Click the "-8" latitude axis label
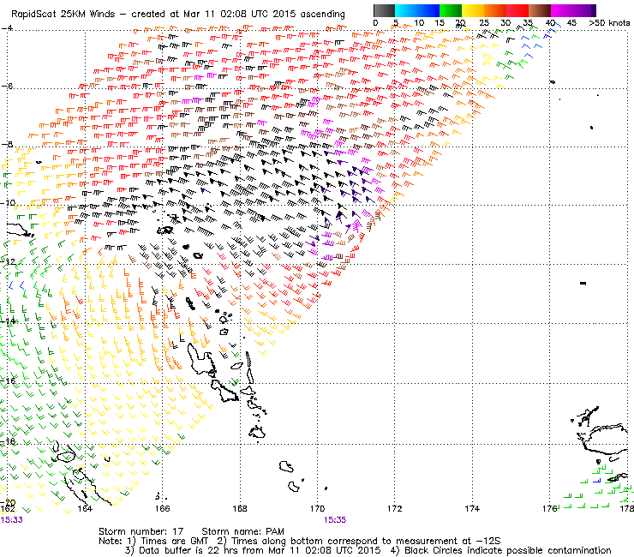This screenshot has width=634, height=557. pos(7,145)
